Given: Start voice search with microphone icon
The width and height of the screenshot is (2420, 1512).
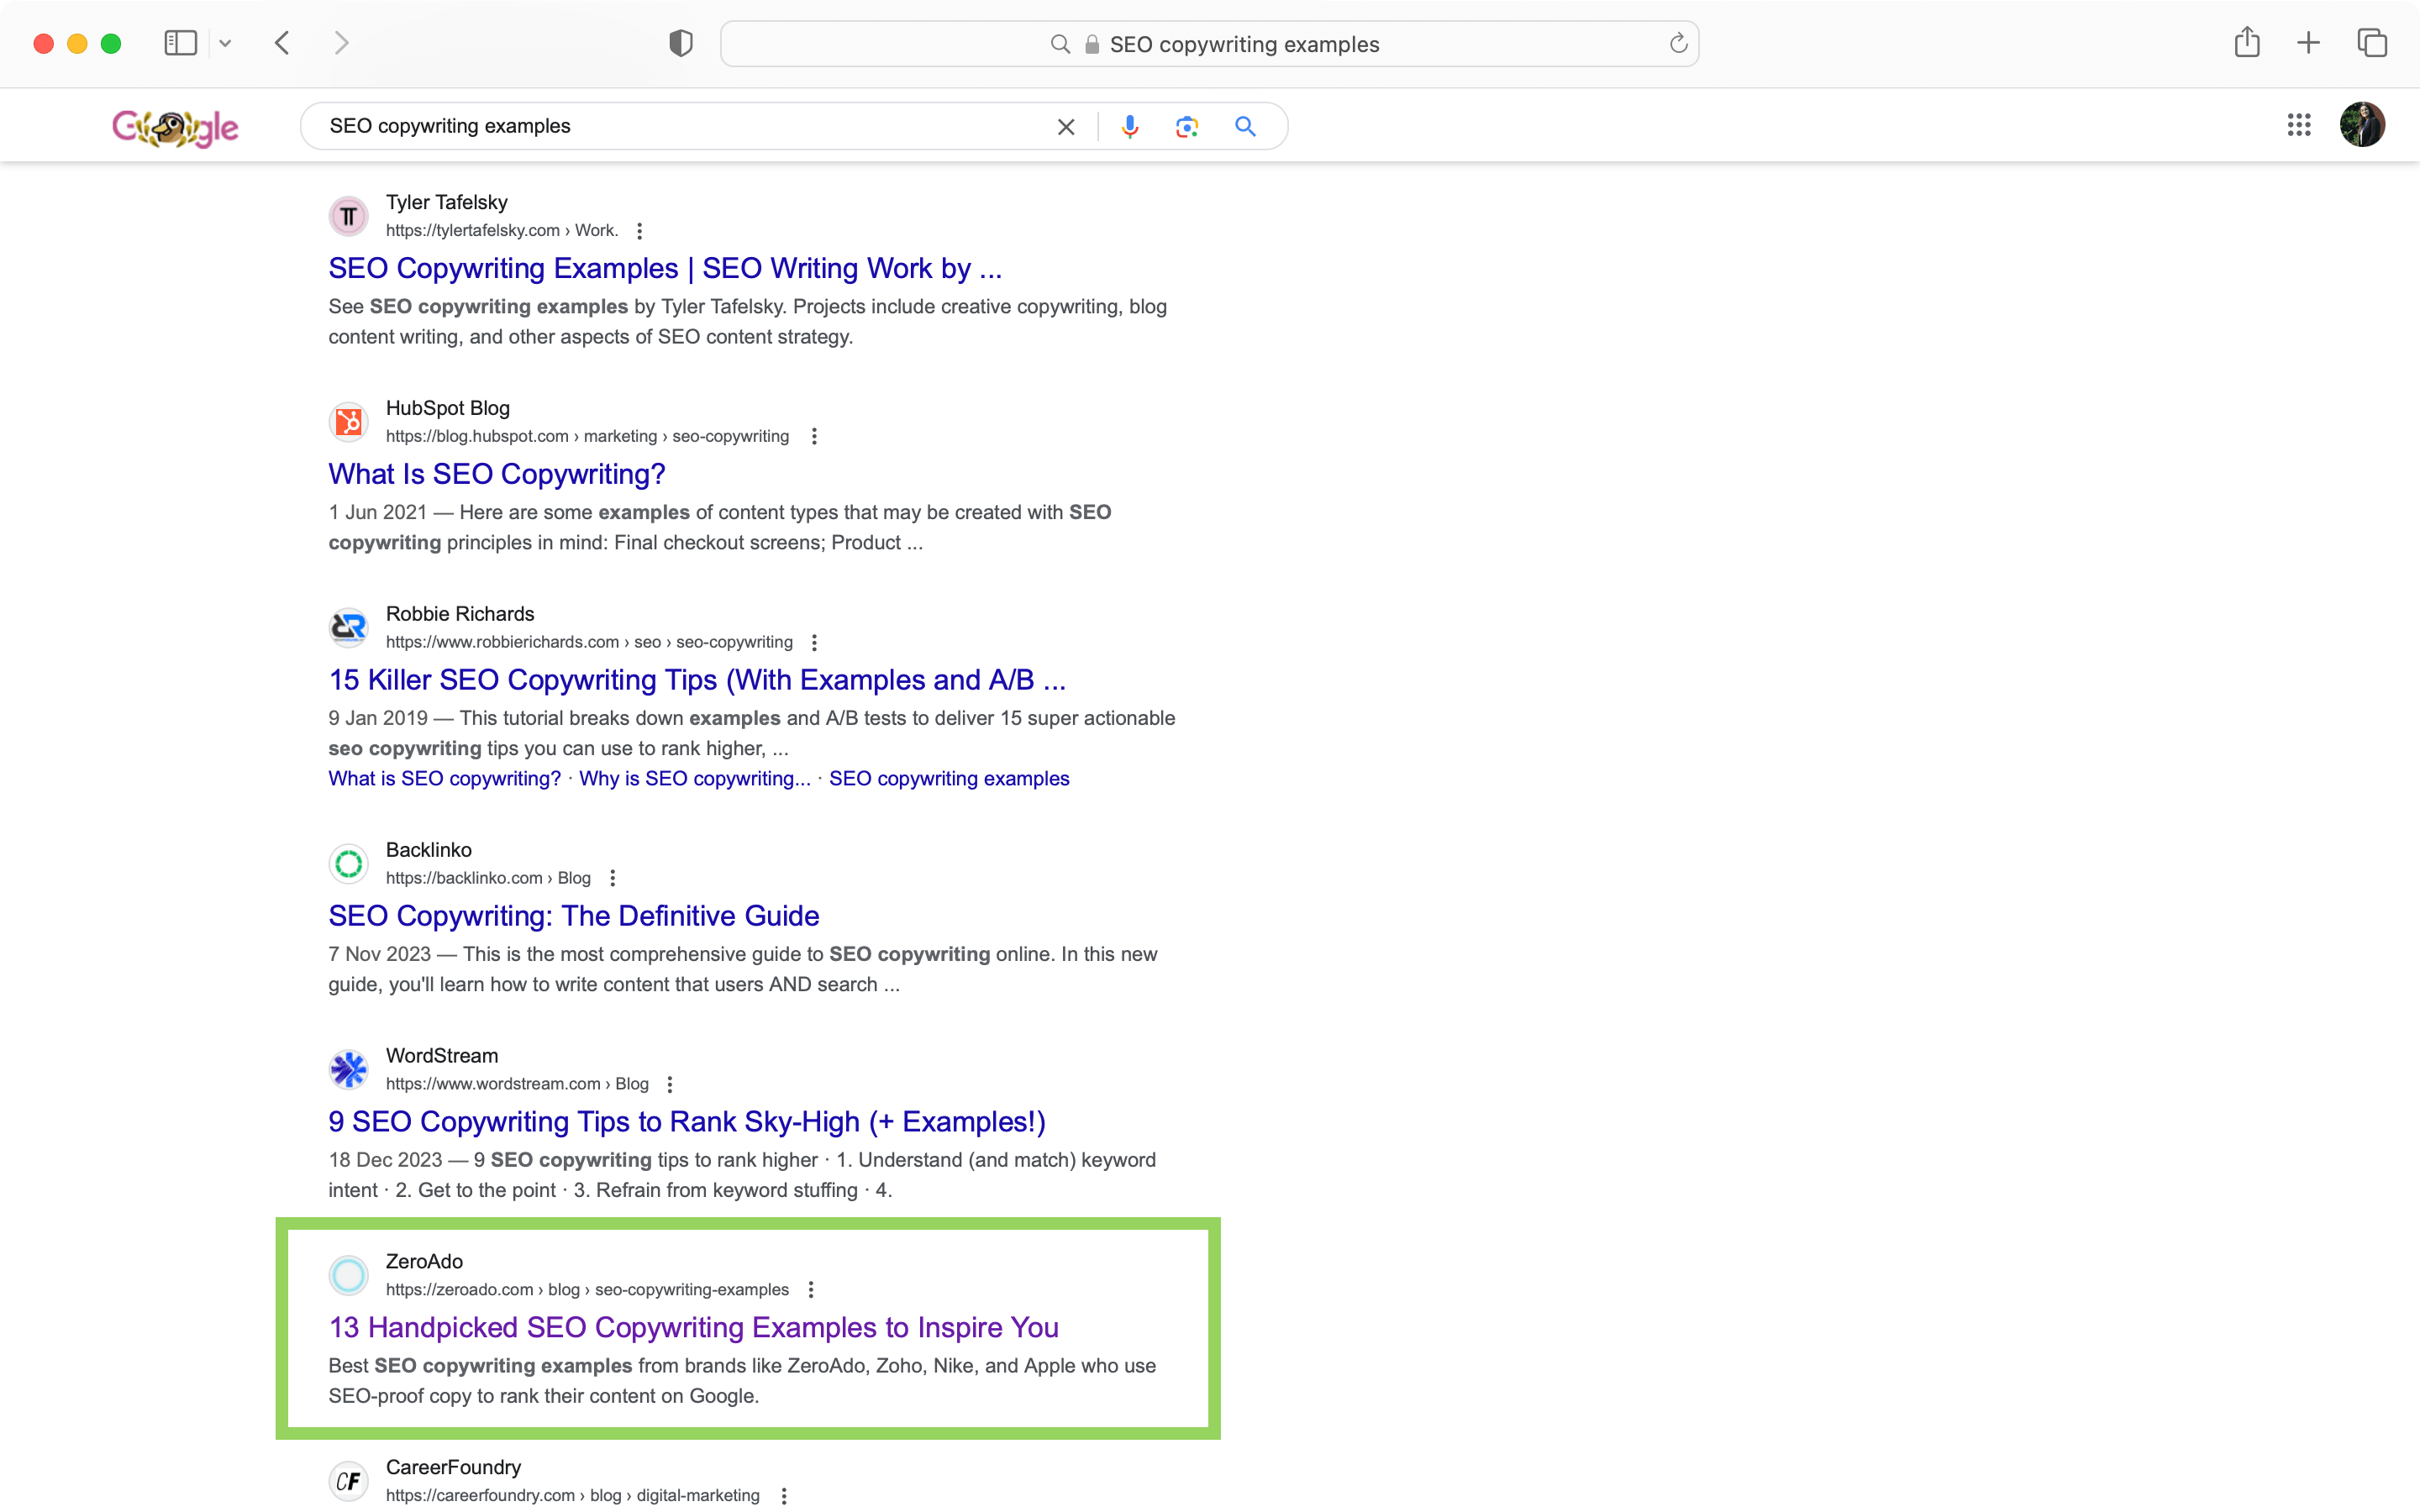Looking at the screenshot, I should click(x=1130, y=127).
